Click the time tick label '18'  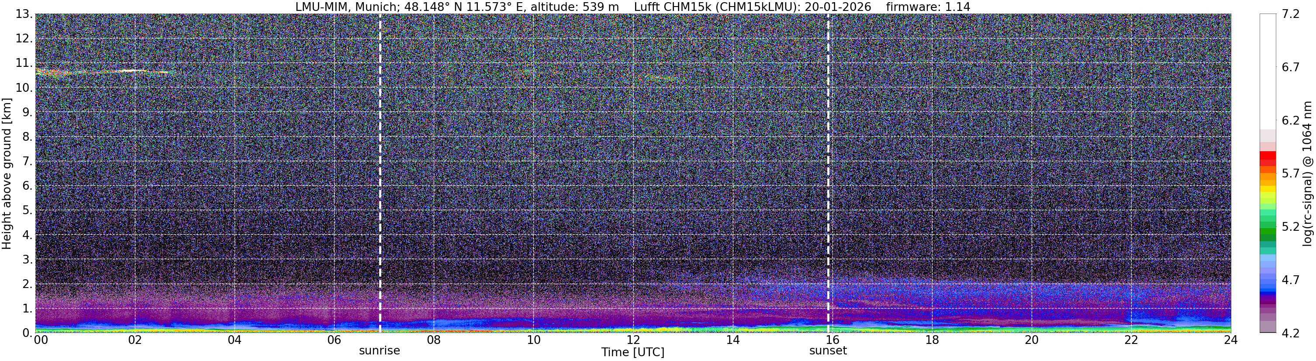click(932, 340)
